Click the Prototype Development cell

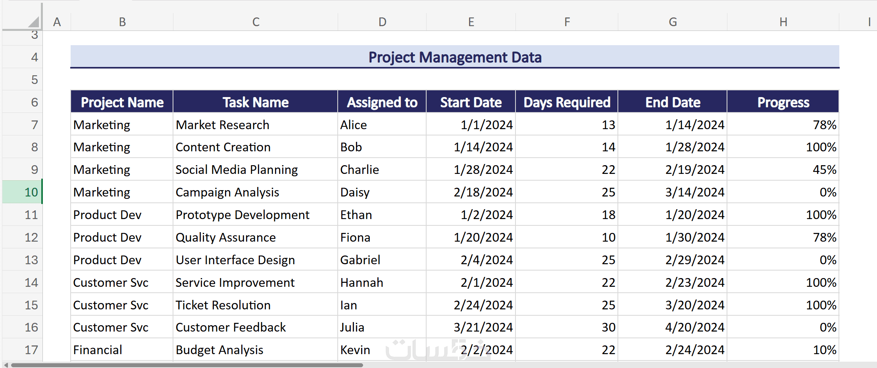(x=256, y=215)
